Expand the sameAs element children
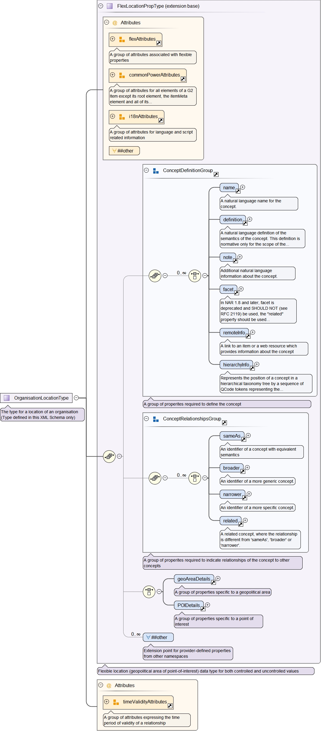The image size is (321, 731). tap(248, 436)
